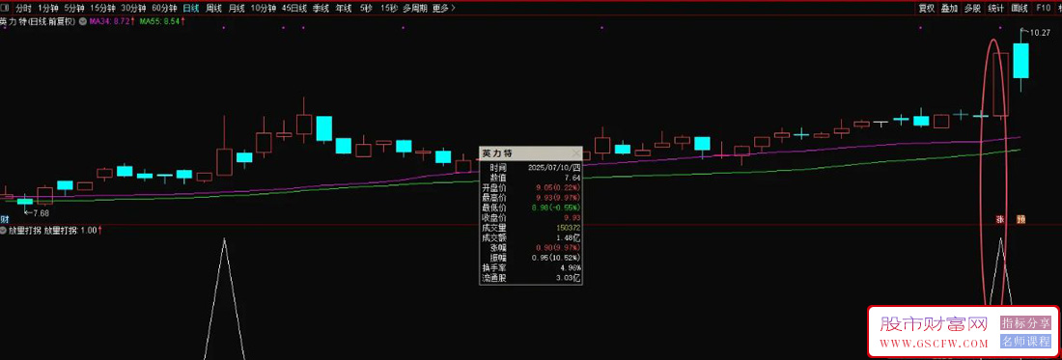The image size is (1062, 360).
Task: Click the 涨 marker under the chart
Action: [x=999, y=219]
